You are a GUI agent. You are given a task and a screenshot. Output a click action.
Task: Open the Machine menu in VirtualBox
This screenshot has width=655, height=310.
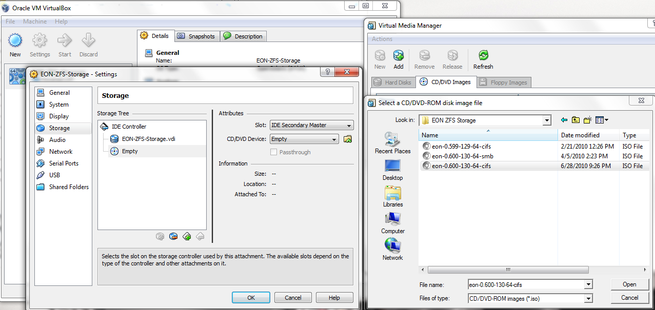[35, 22]
